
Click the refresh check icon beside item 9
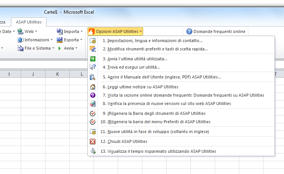pos(93,113)
